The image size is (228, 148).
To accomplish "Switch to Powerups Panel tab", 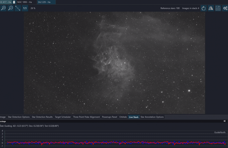I will (x=109, y=117).
